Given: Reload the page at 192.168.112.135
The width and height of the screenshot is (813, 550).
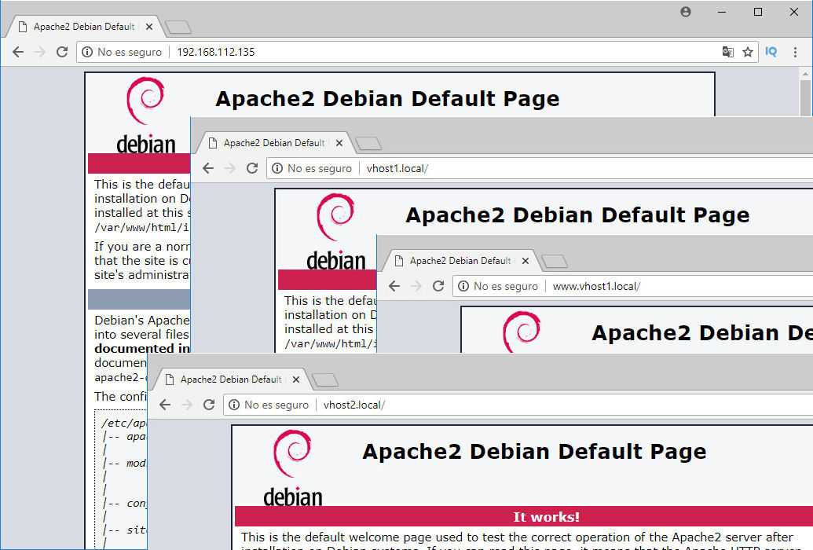Looking at the screenshot, I should (61, 51).
